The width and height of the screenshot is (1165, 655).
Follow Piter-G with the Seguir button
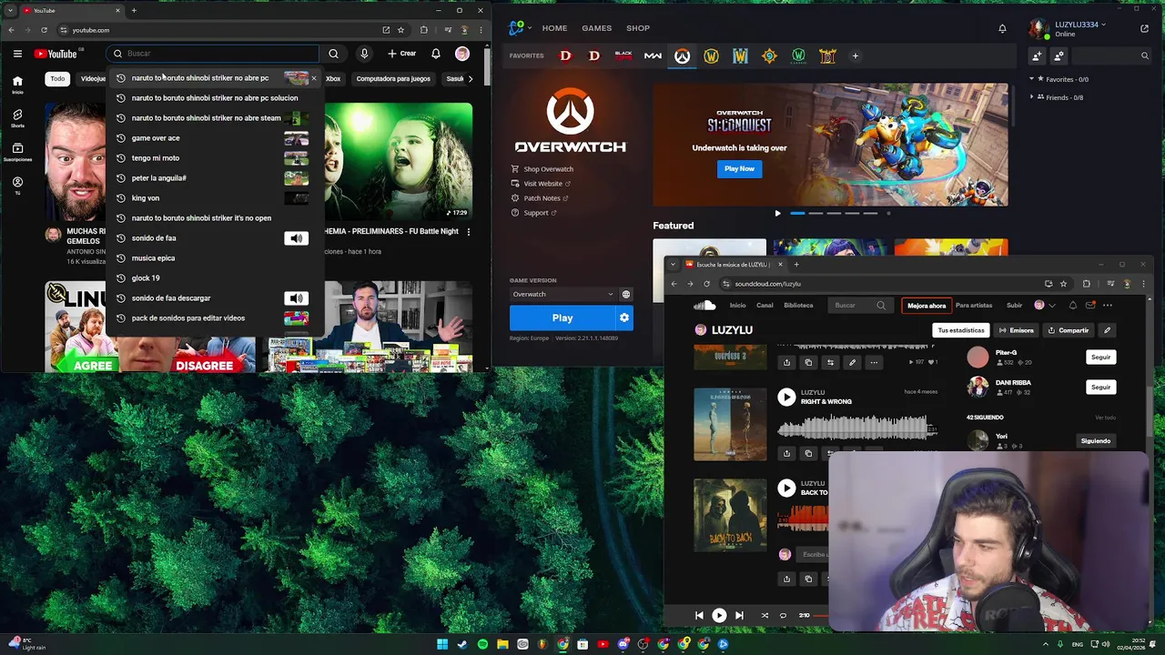pyautogui.click(x=1100, y=357)
